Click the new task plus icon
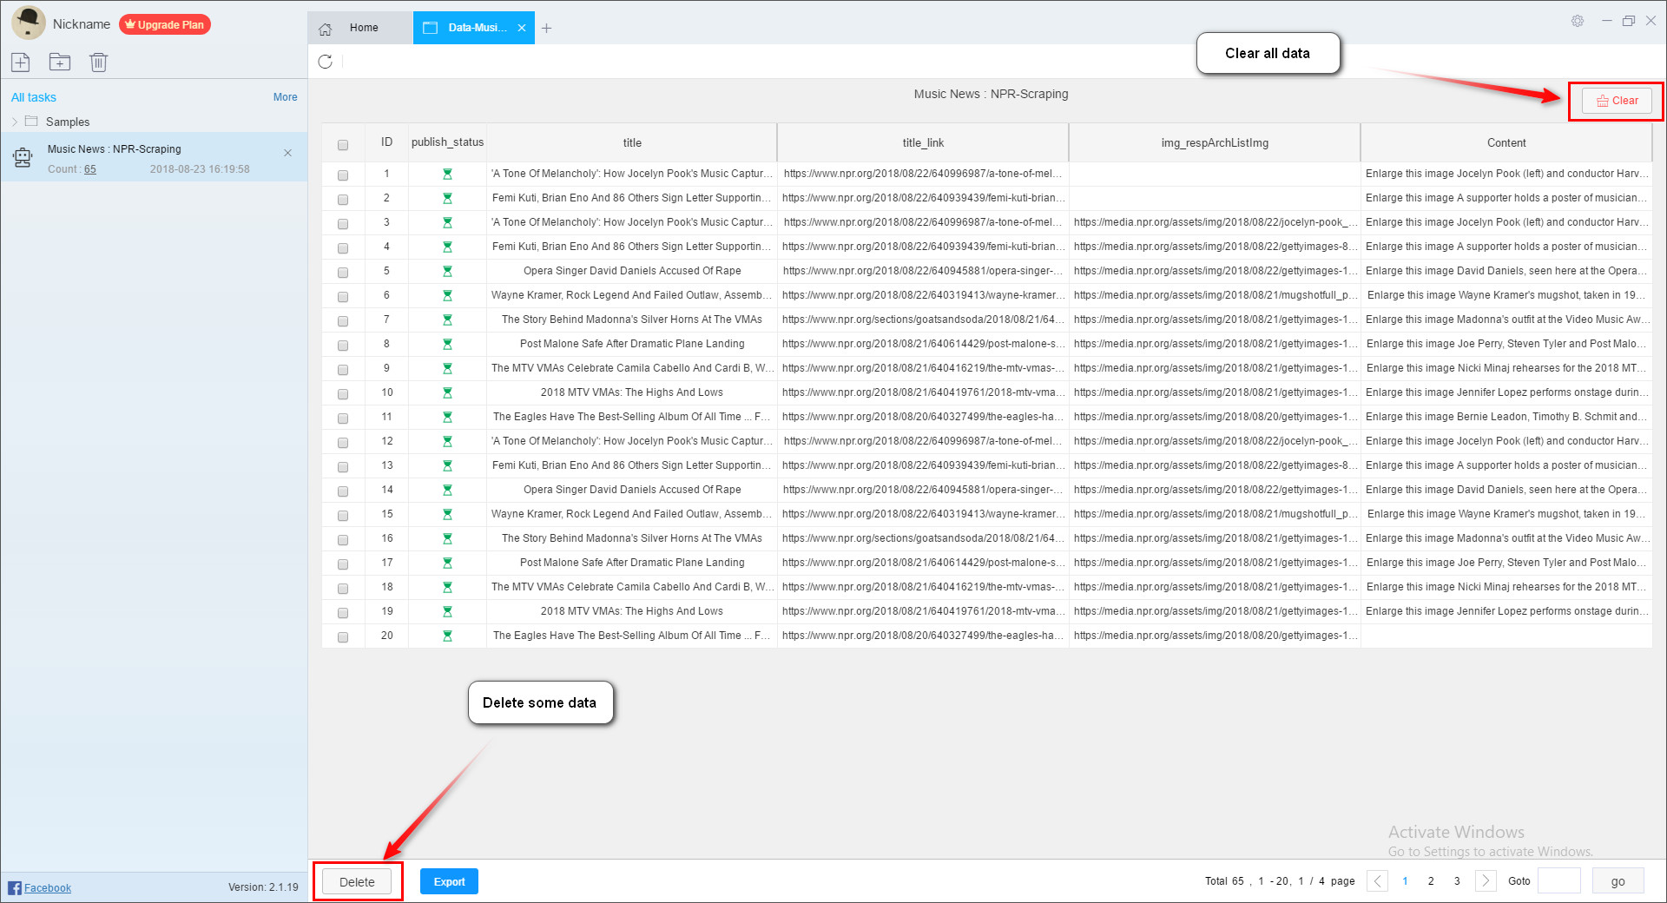Screen dimensions: 1667x903 (21, 62)
